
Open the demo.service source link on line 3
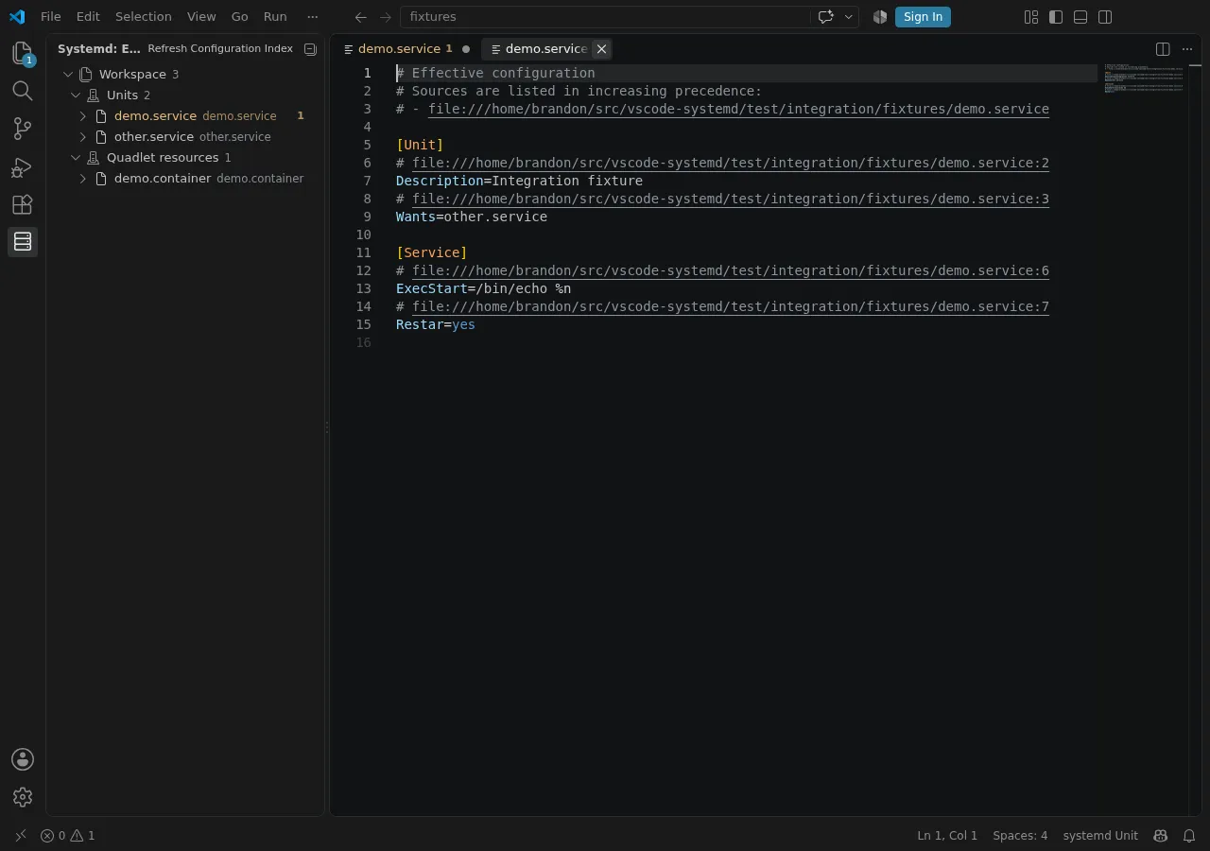(x=738, y=109)
